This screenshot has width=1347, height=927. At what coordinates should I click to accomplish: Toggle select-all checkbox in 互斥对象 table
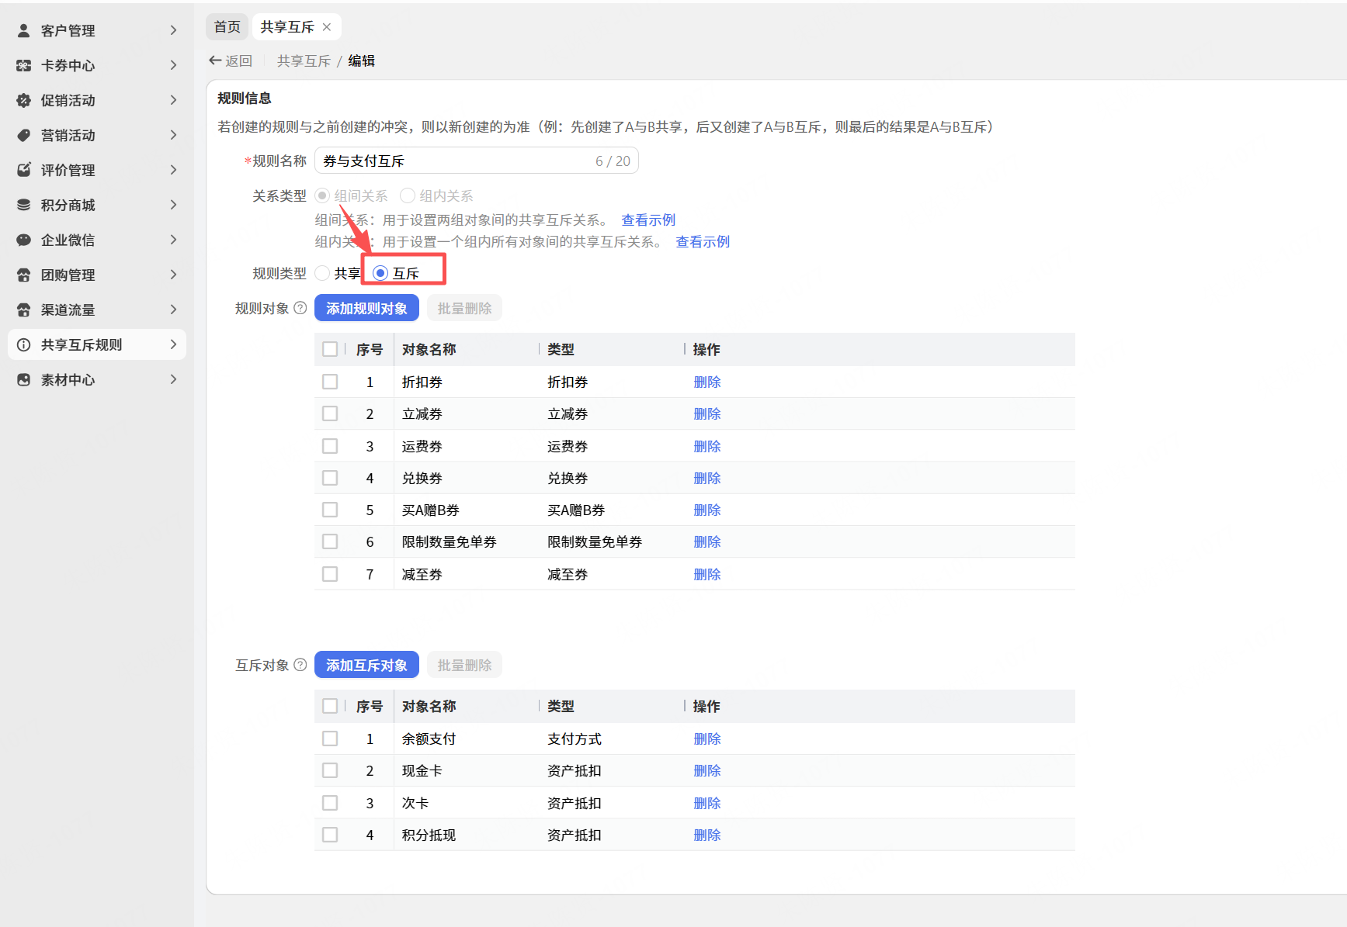(330, 706)
